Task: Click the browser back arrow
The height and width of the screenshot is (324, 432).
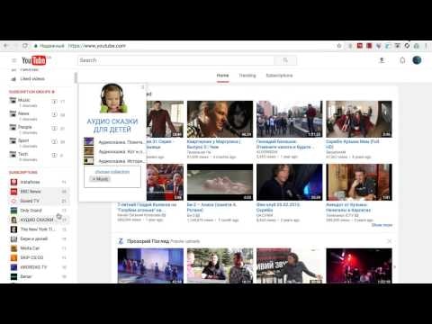Action: tap(5, 46)
